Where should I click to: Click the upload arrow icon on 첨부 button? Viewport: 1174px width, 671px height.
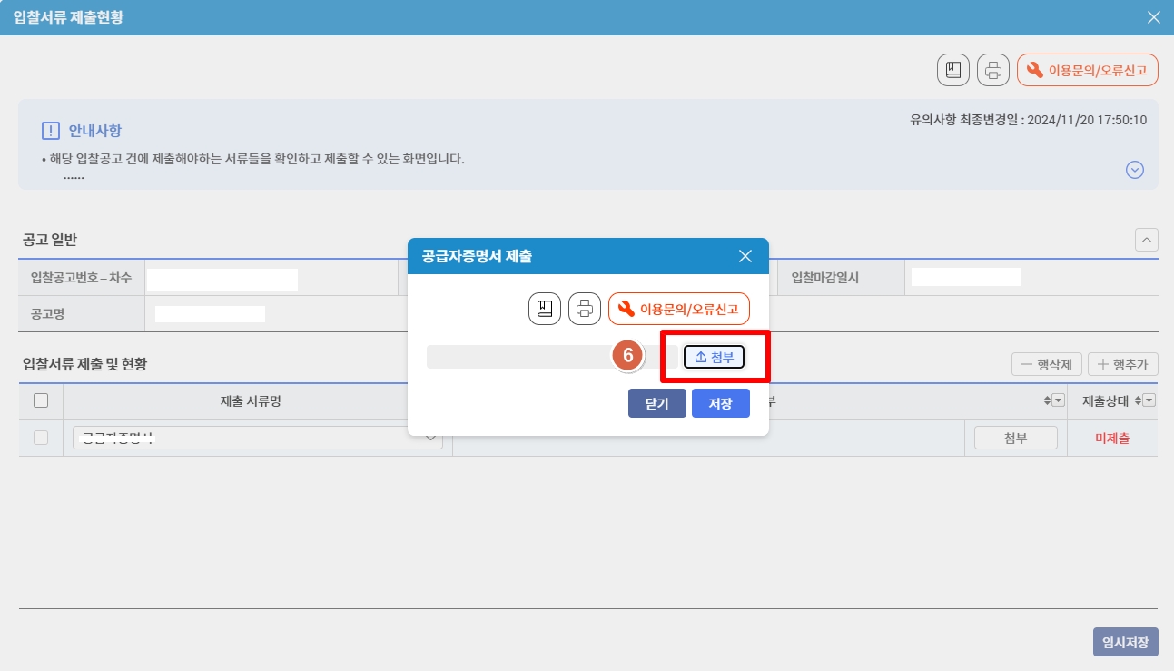point(699,357)
